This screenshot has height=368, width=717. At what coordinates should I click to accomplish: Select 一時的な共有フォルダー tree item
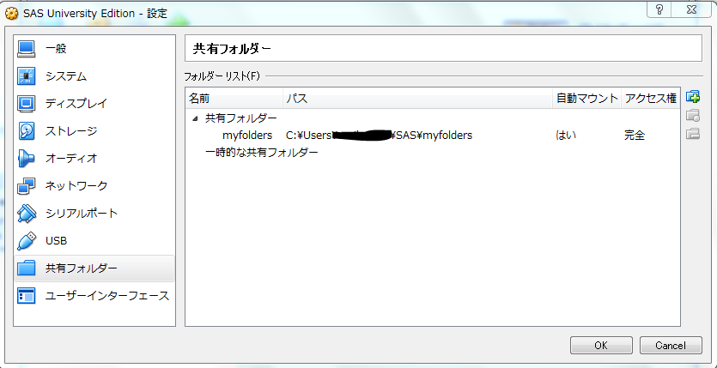coord(262,152)
